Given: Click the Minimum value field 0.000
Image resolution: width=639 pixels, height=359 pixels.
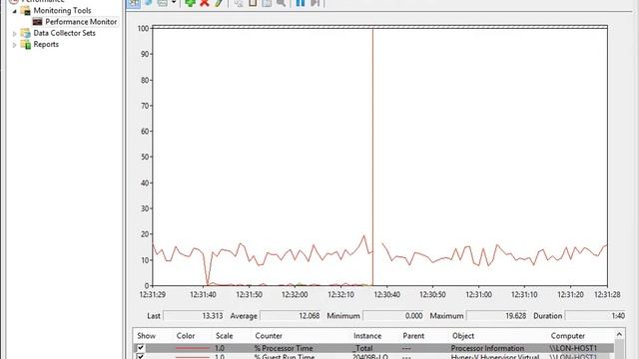Looking at the screenshot, I should pyautogui.click(x=393, y=316).
